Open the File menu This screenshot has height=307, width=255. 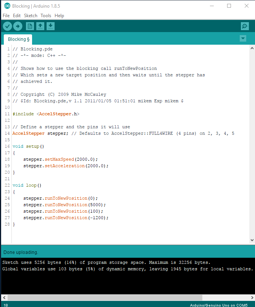point(6,16)
